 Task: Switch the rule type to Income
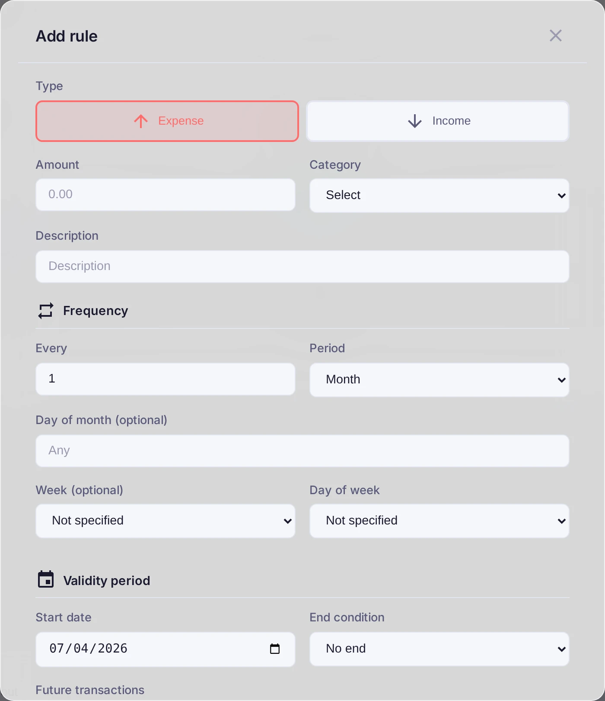coord(438,121)
